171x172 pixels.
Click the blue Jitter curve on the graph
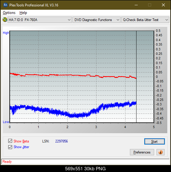(x=74, y=115)
